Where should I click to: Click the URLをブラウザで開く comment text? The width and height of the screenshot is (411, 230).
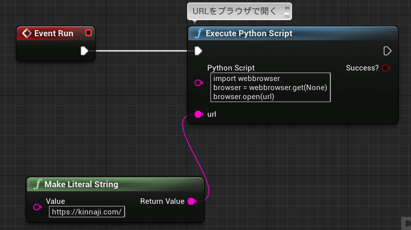click(234, 11)
